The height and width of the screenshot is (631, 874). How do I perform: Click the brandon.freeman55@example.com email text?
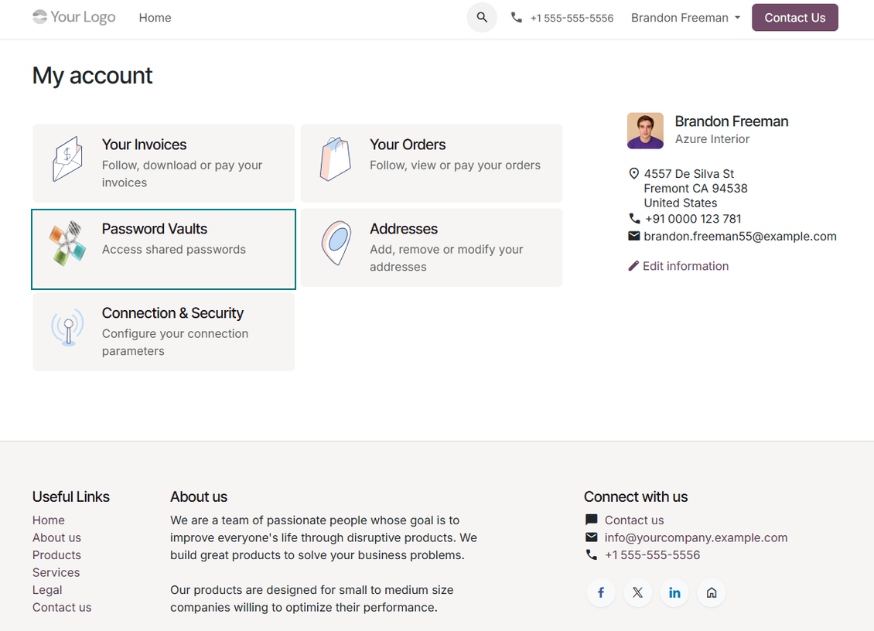740,236
